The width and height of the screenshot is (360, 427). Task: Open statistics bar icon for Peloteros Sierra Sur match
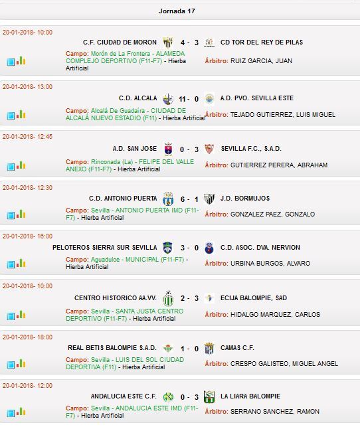[x=21, y=263]
